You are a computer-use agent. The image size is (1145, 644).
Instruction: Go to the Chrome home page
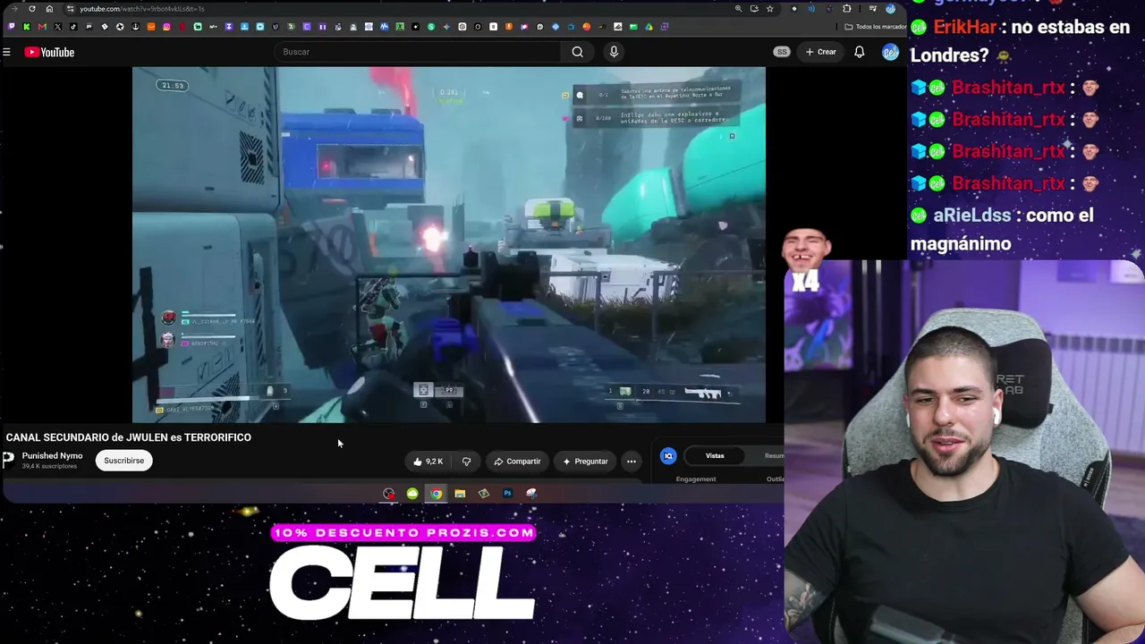pos(49,9)
